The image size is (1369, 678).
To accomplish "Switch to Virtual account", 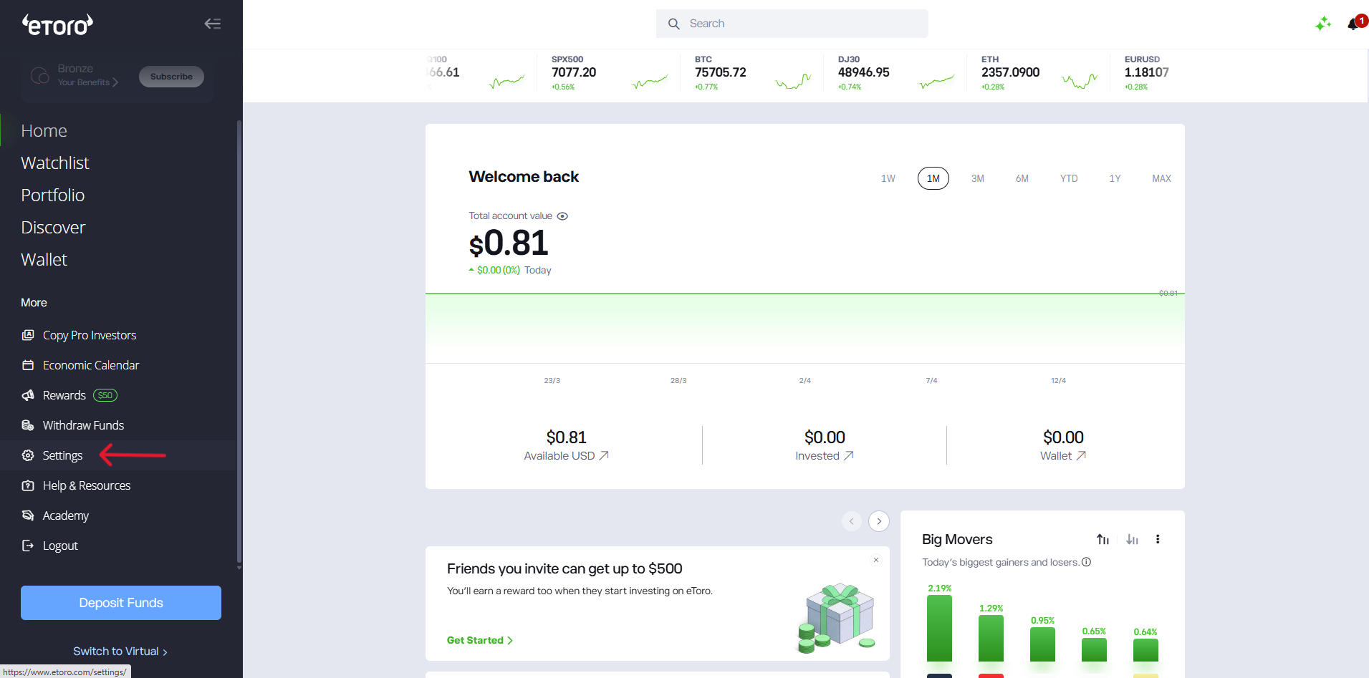I will [120, 651].
